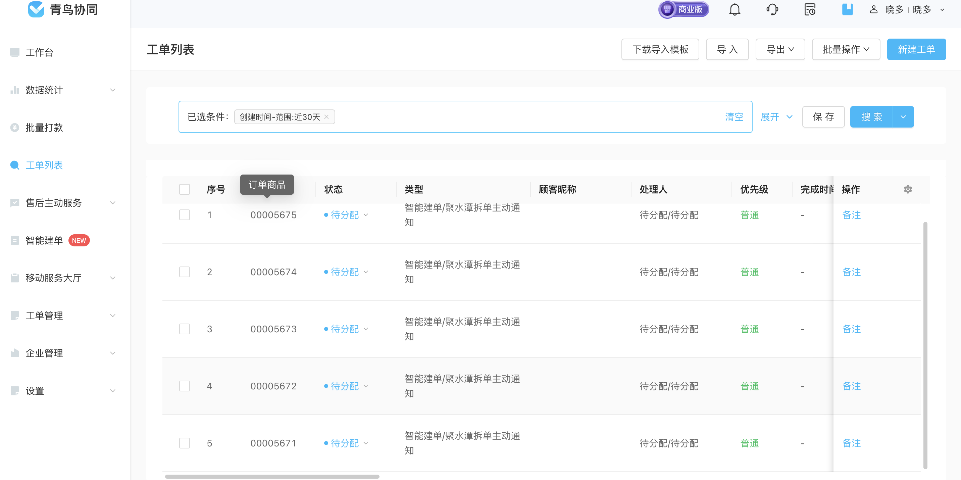Screen dimensions: 961x480
Task: Open table column settings gear
Action: click(908, 189)
